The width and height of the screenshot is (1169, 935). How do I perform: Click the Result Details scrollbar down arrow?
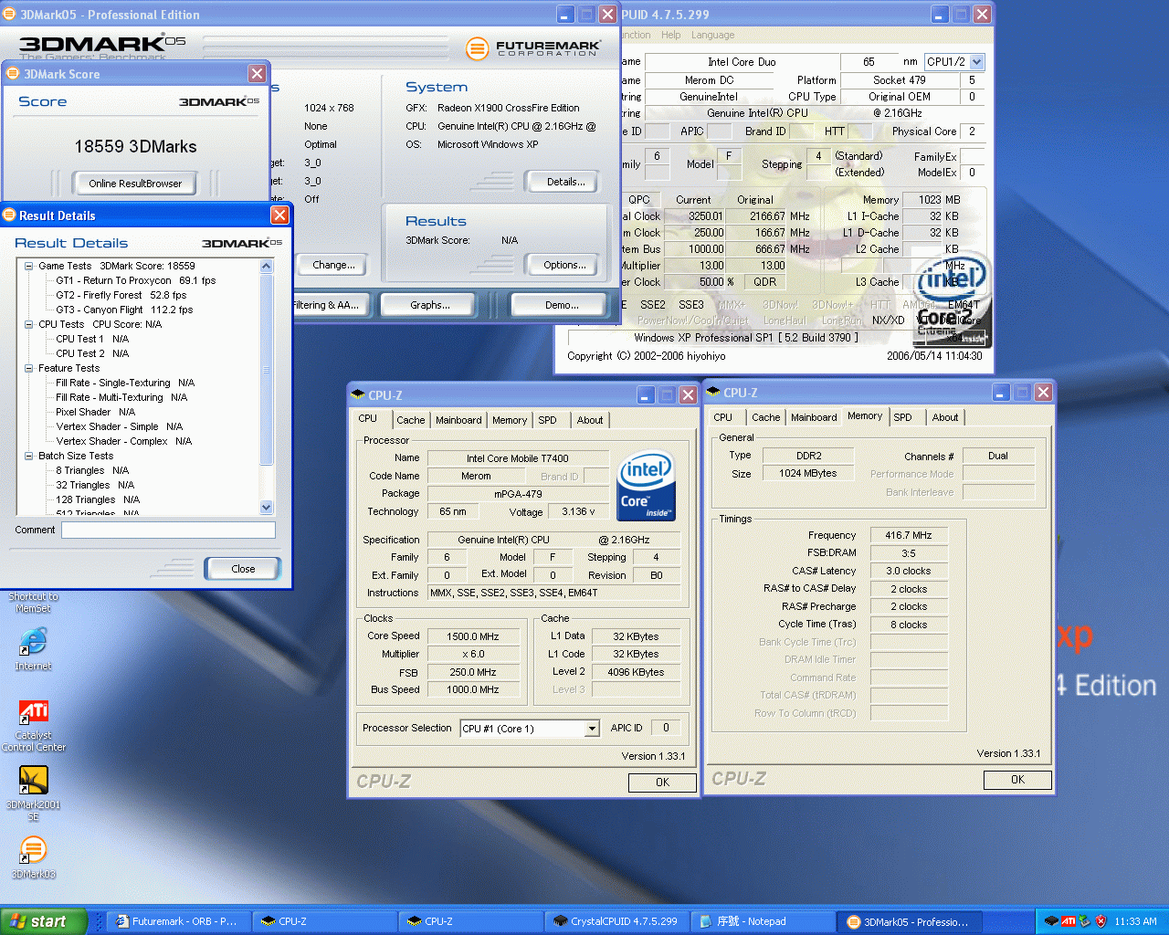point(267,507)
